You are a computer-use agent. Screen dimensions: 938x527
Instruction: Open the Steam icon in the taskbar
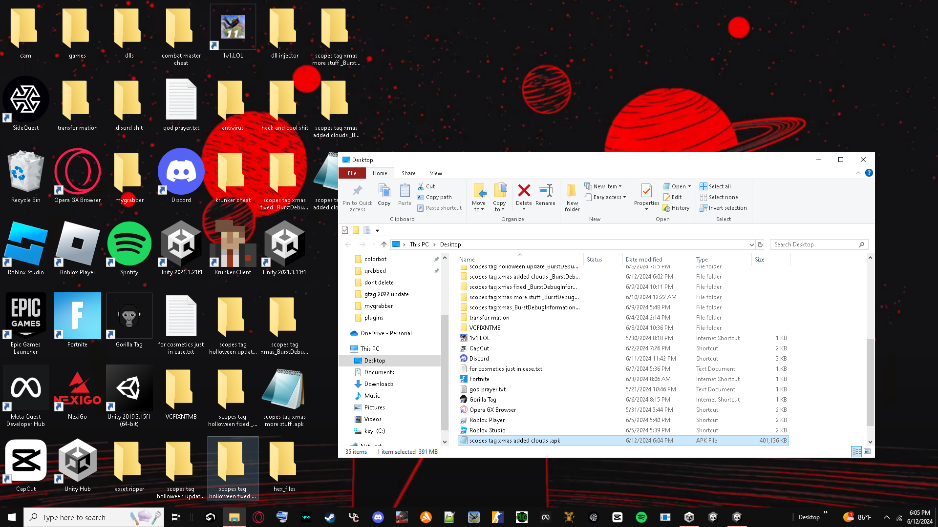[330, 517]
